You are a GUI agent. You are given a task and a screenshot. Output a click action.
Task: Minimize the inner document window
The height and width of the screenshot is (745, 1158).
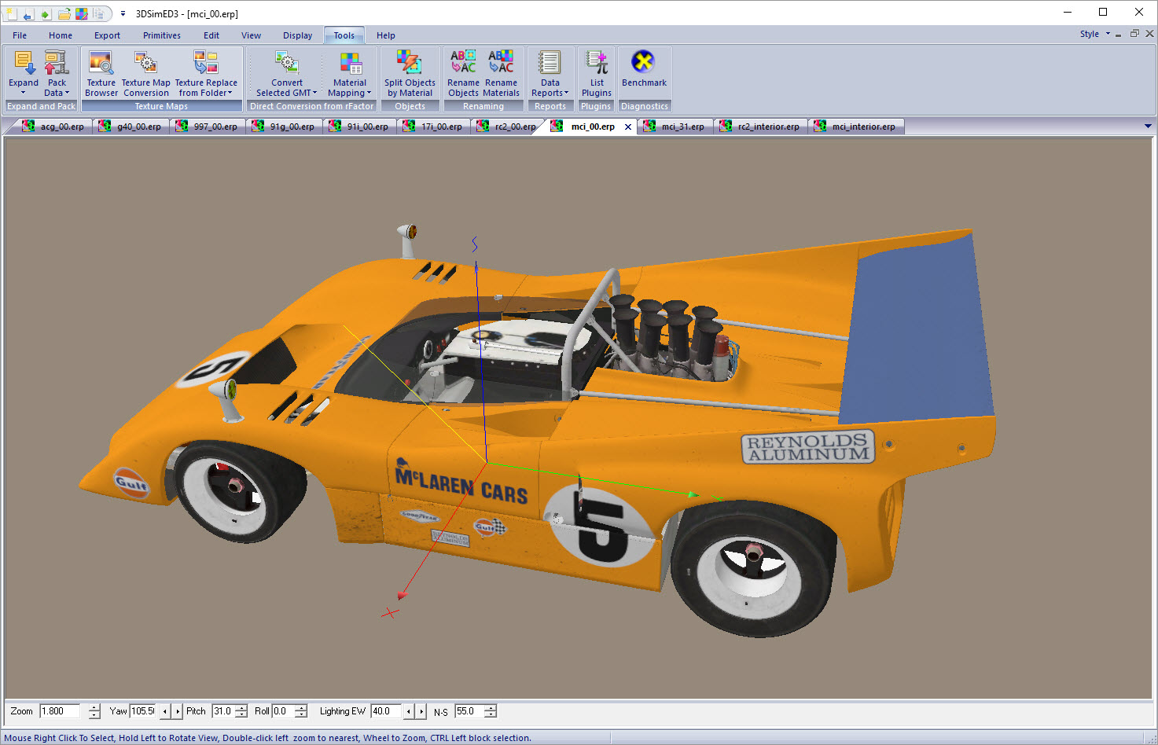click(1118, 34)
